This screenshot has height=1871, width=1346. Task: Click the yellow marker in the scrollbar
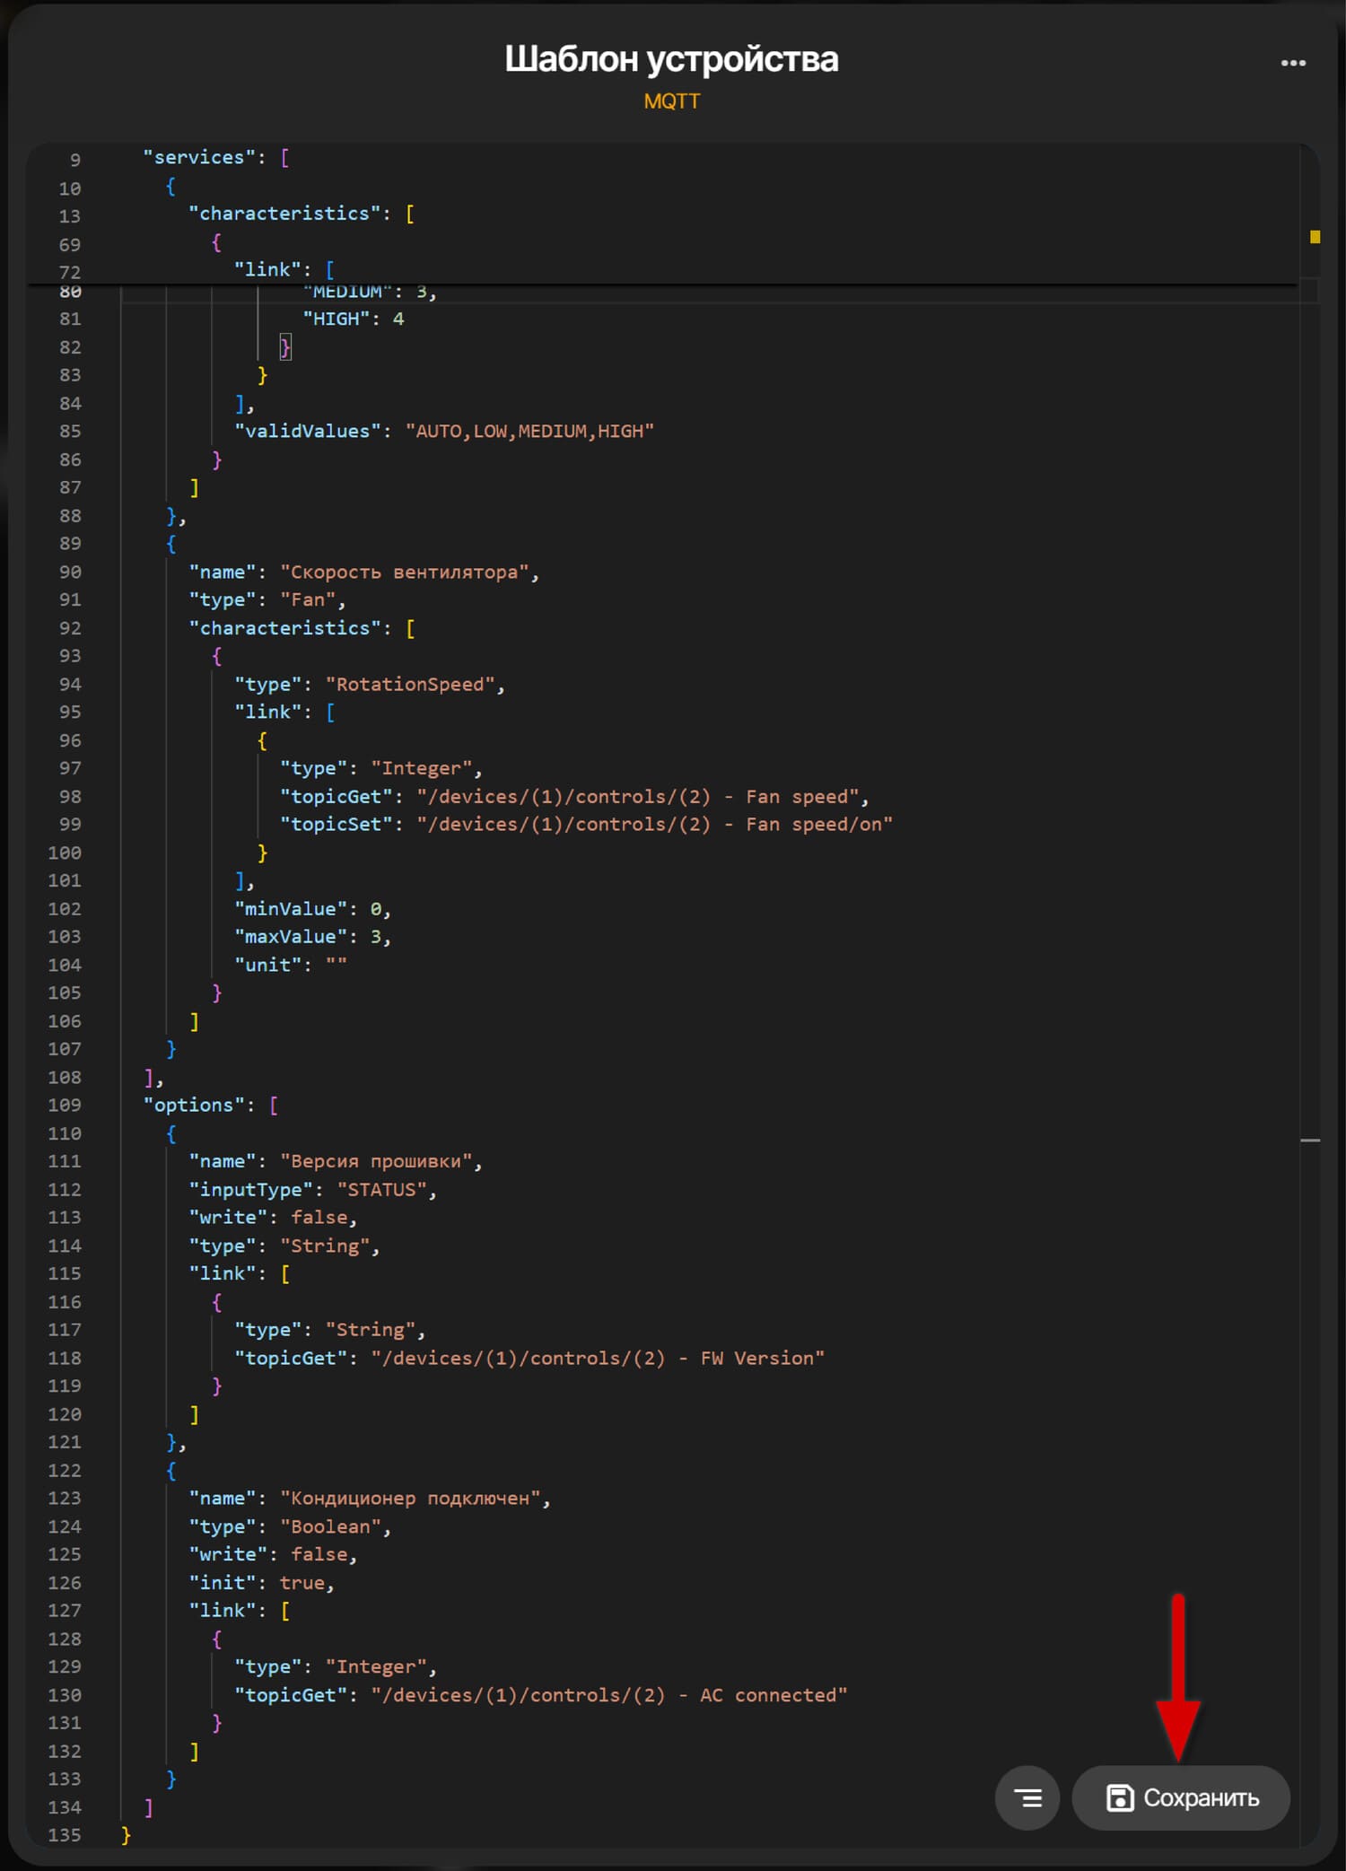(x=1315, y=237)
